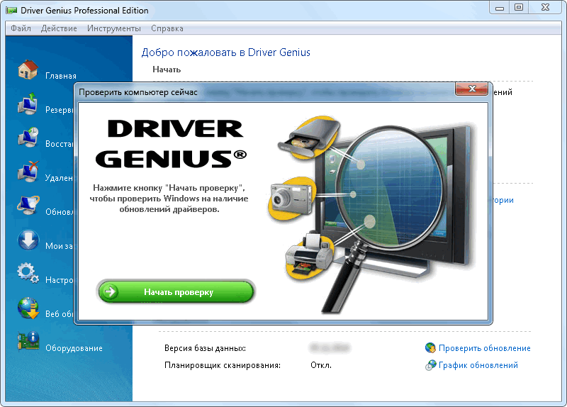Select the Оборудование sidebar label
Viewport: 567px width, 407px height.
(x=74, y=348)
